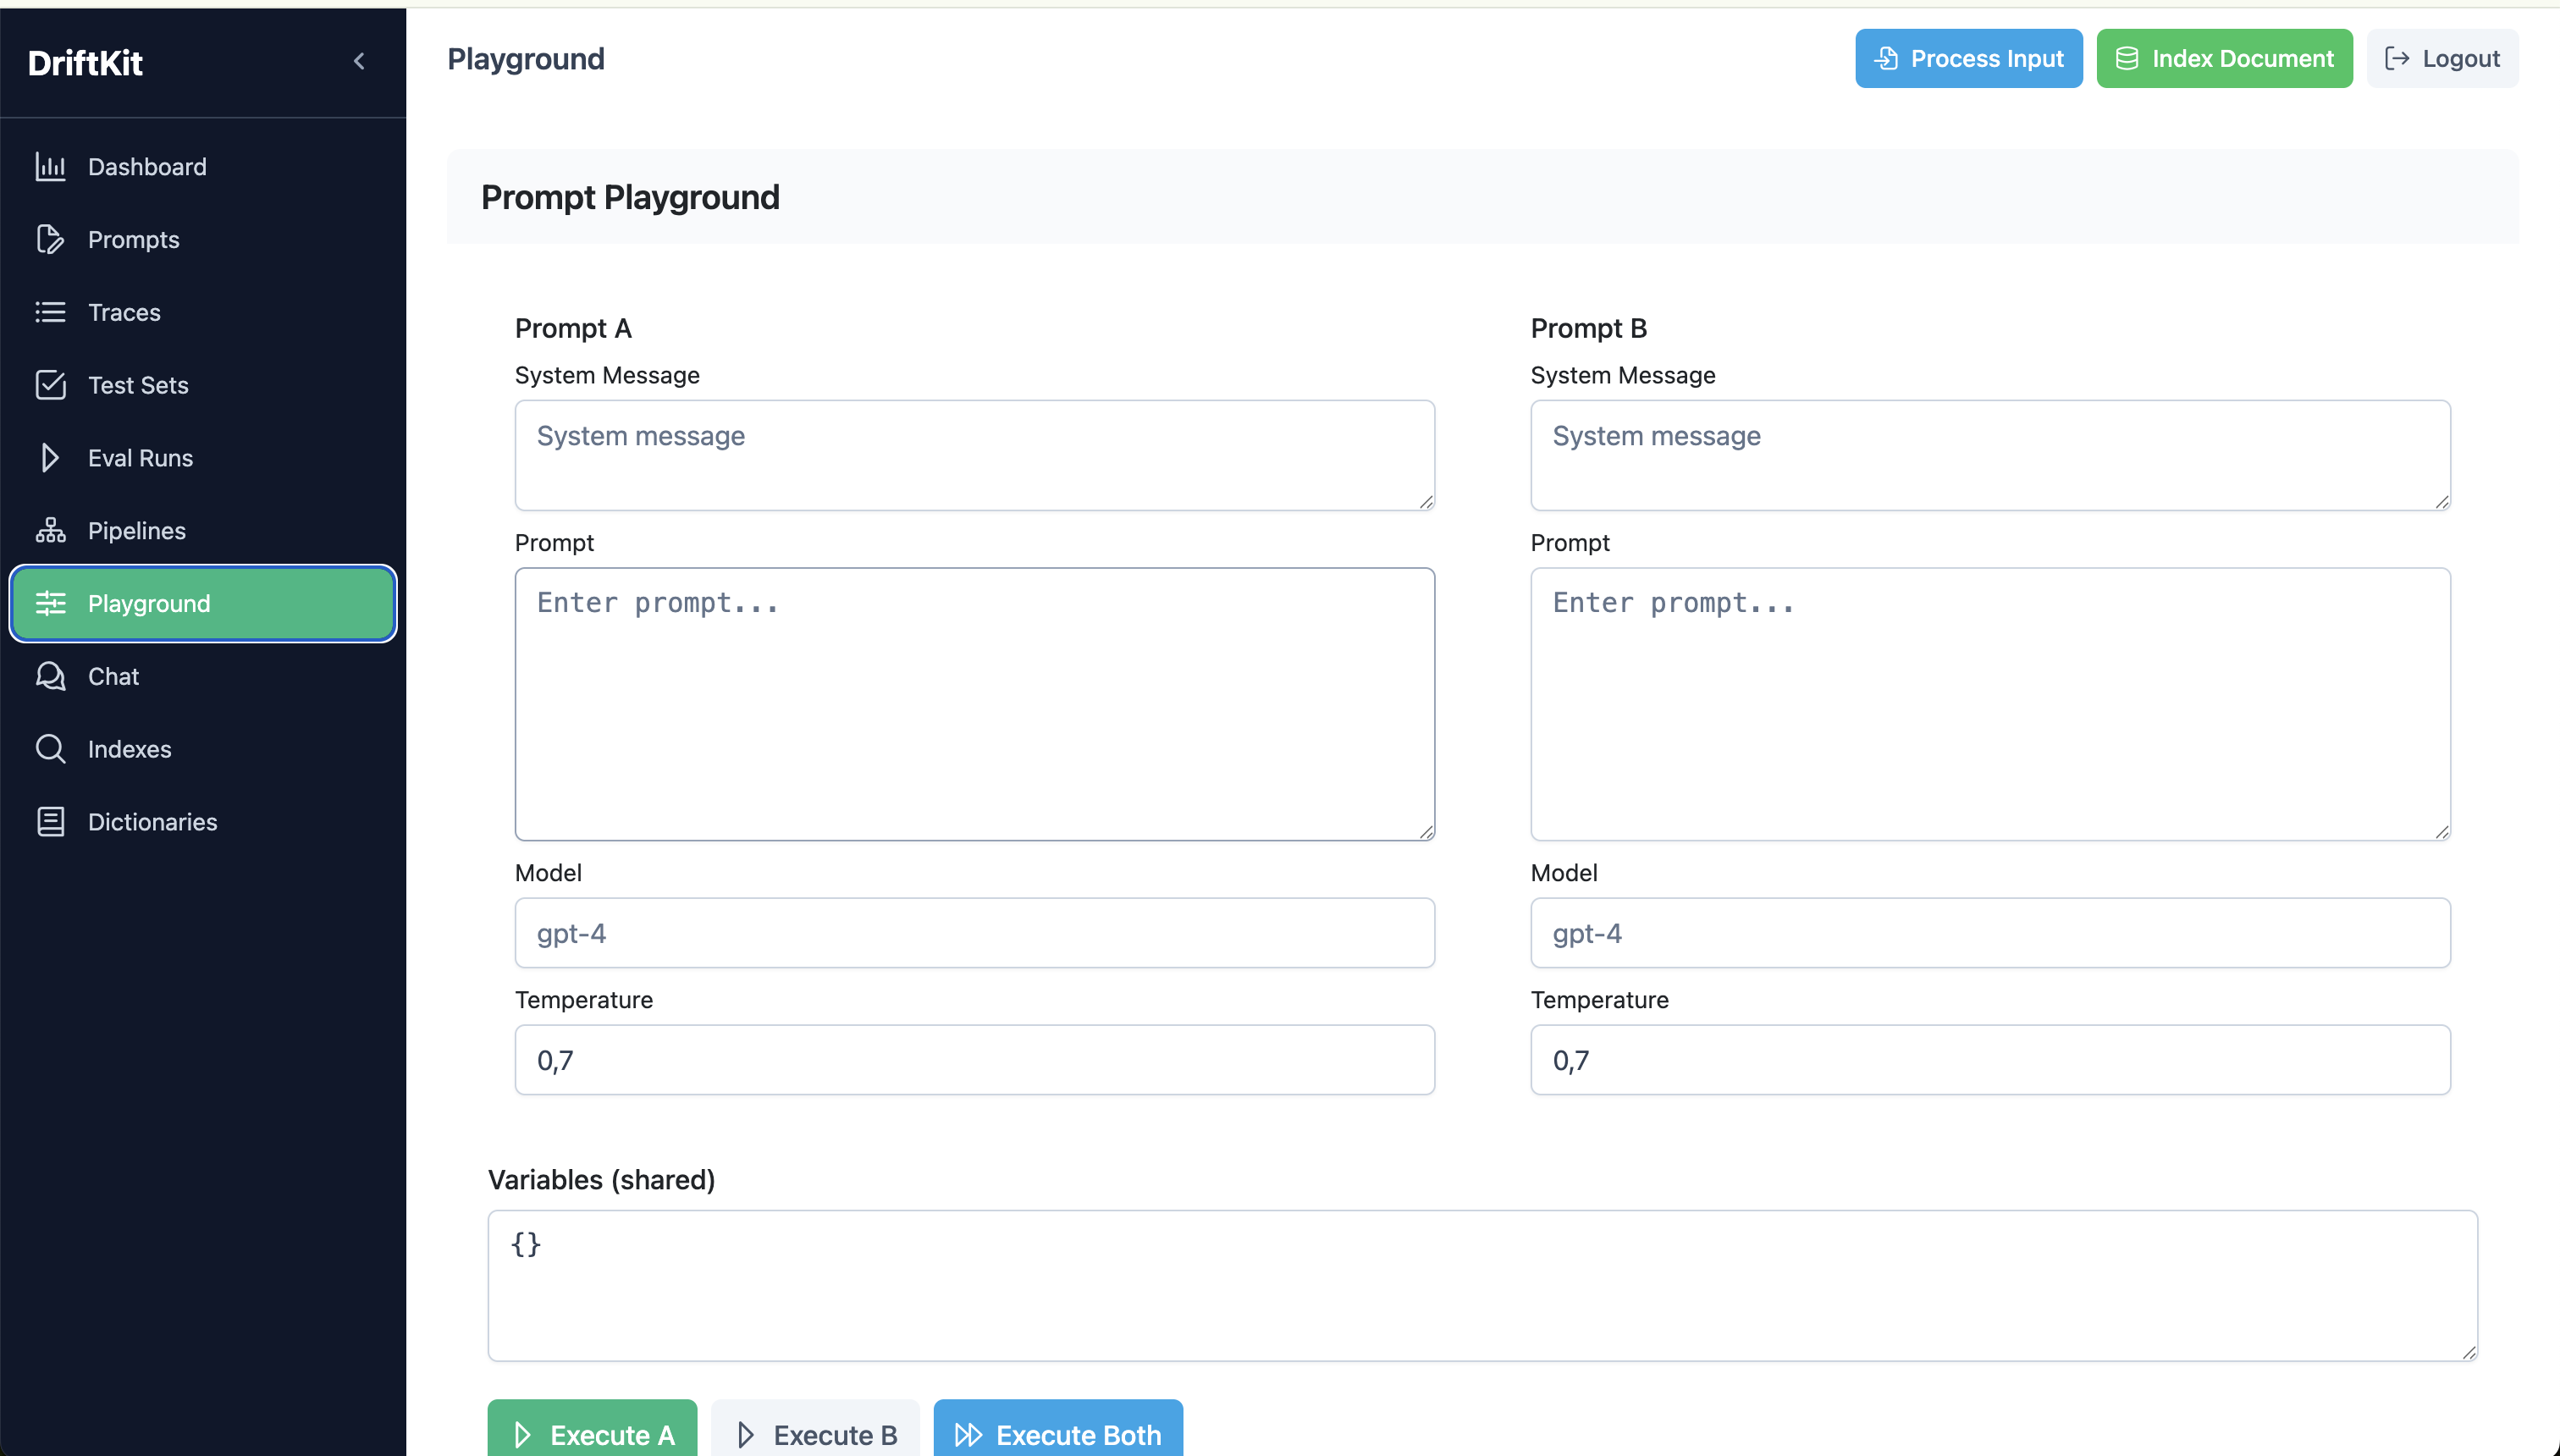Viewport: 2560px width, 1456px height.
Task: Click the Variables (shared) label
Action: point(601,1180)
